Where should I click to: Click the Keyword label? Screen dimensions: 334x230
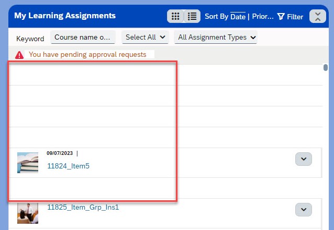click(x=30, y=39)
